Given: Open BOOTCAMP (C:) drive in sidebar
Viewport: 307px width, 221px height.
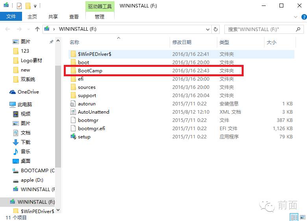Looking at the screenshot, I should coord(38,171).
